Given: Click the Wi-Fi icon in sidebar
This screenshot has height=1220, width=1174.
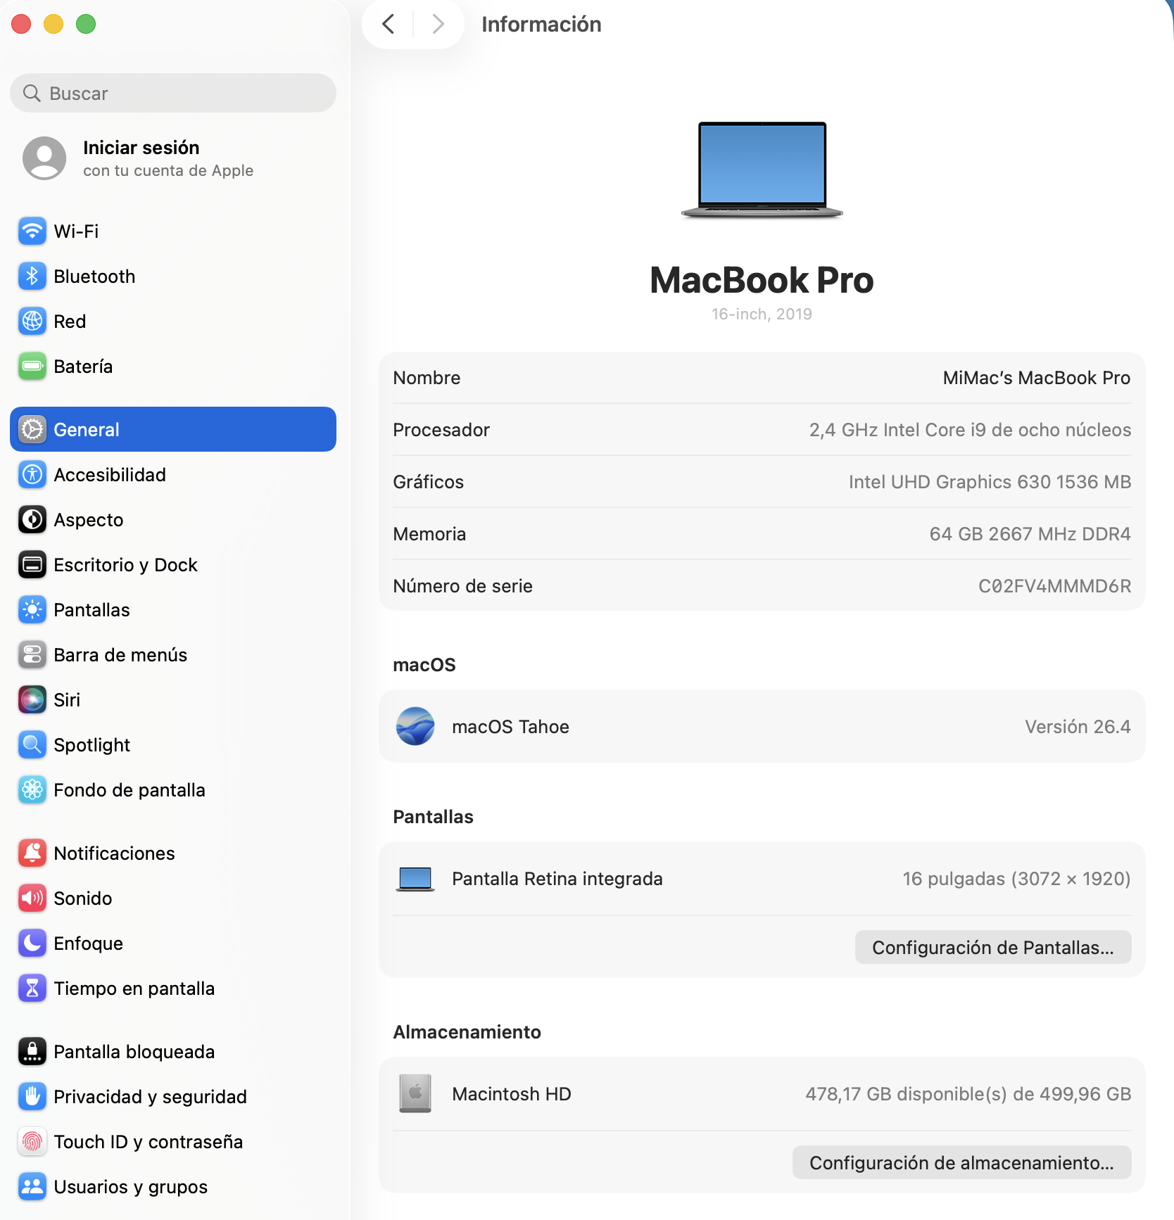Looking at the screenshot, I should 32,231.
